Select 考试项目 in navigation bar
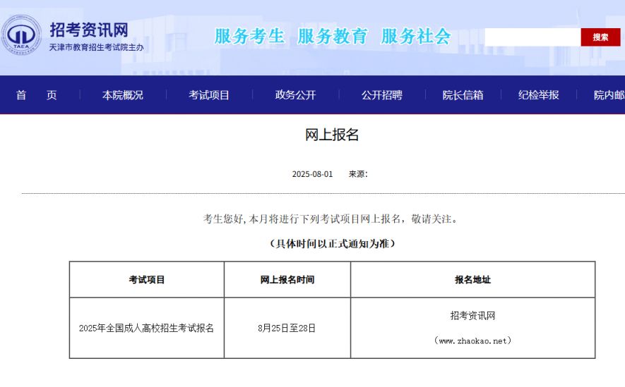The width and height of the screenshot is (625, 387). [x=209, y=95]
